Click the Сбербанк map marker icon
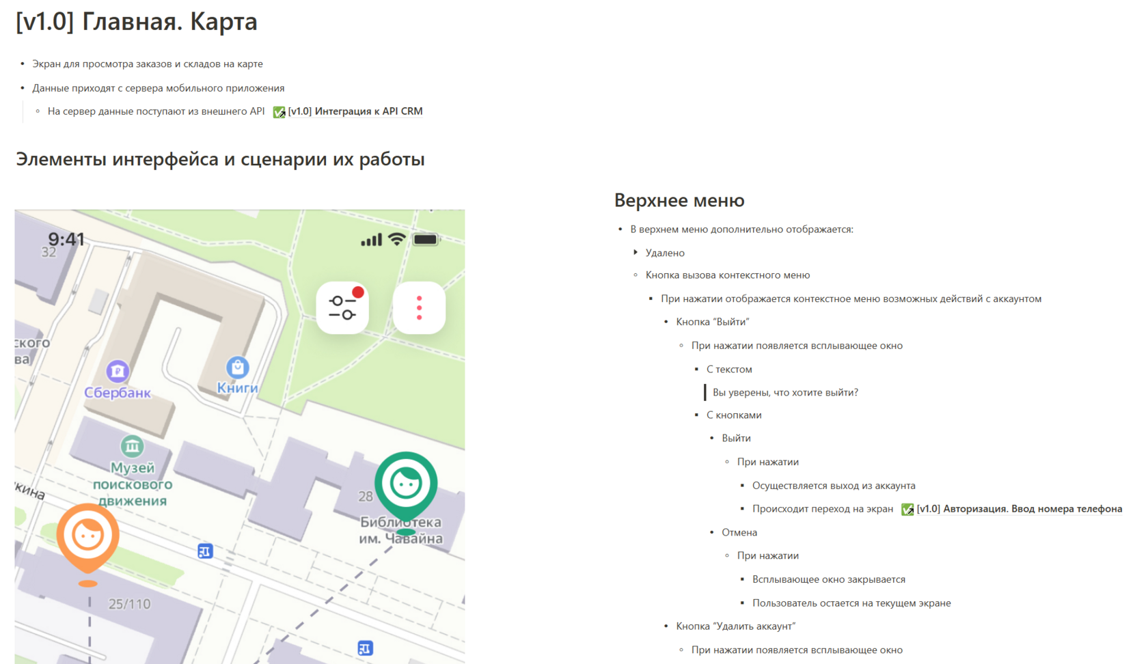 point(118,371)
